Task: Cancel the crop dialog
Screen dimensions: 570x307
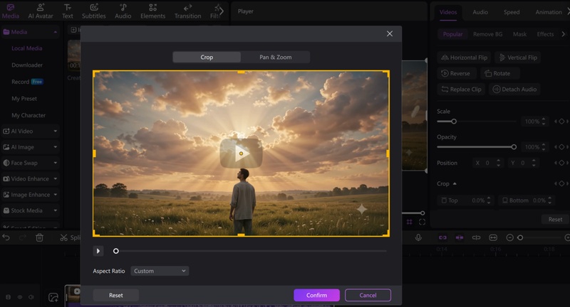Action: click(368, 295)
